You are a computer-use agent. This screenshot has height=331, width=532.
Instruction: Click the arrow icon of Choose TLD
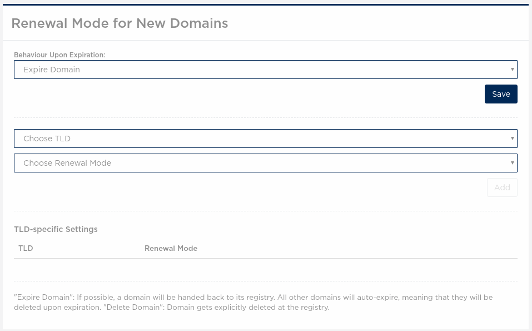pyautogui.click(x=513, y=139)
